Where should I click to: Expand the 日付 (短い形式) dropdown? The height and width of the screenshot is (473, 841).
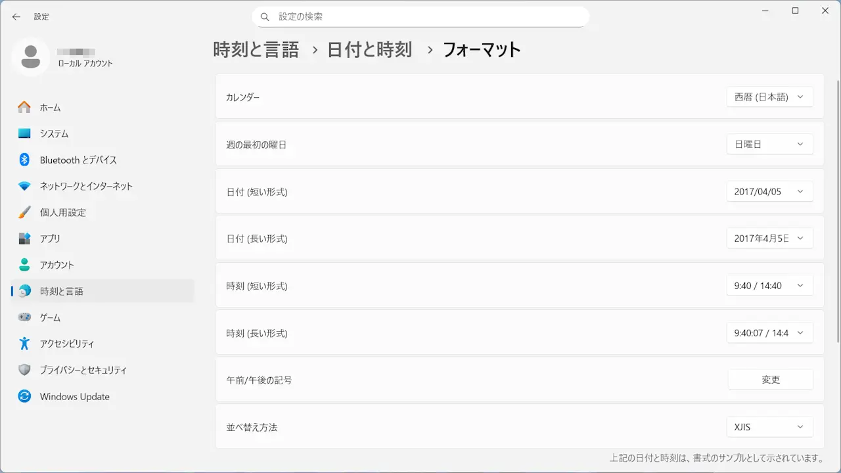click(769, 191)
